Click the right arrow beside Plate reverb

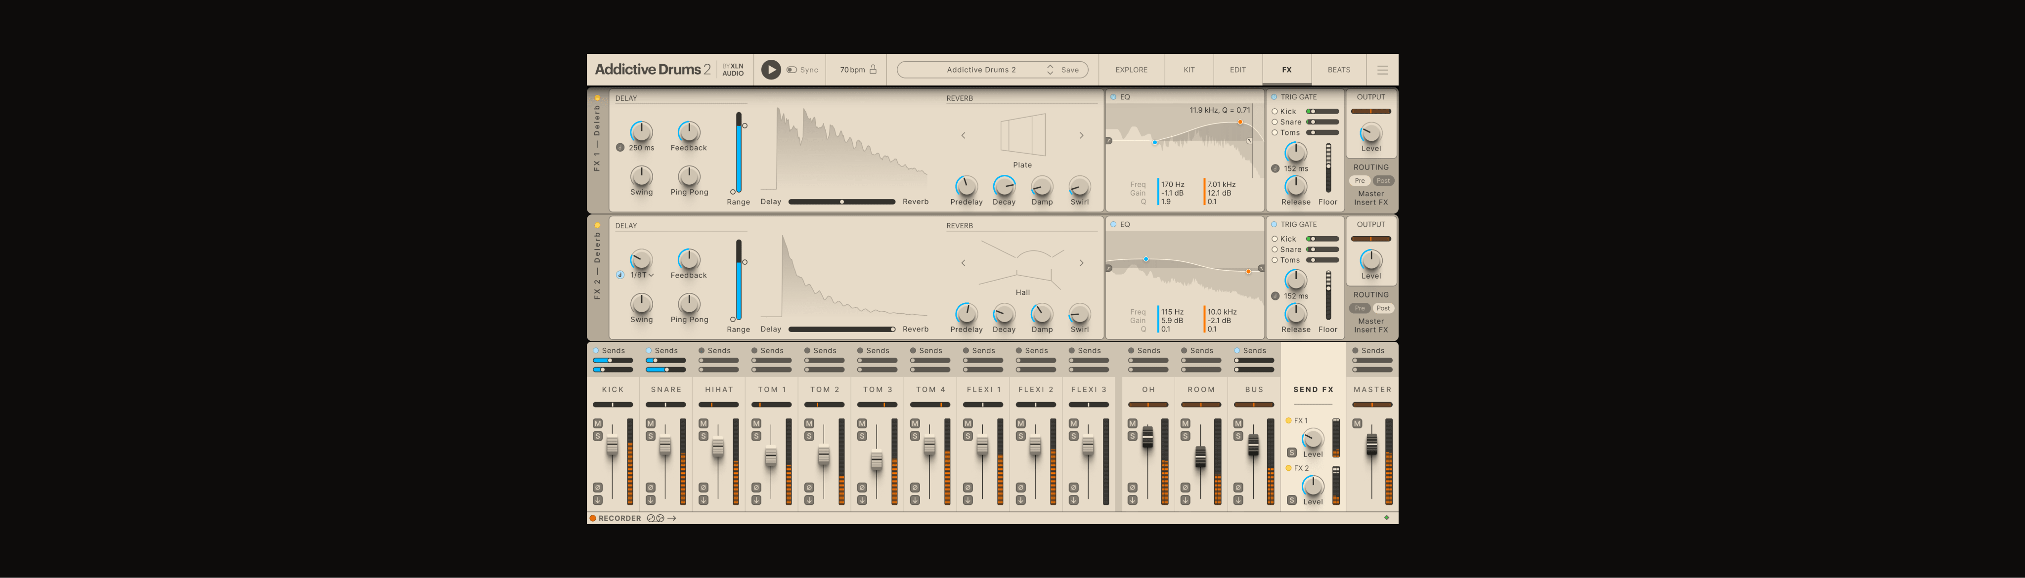[x=1083, y=135]
